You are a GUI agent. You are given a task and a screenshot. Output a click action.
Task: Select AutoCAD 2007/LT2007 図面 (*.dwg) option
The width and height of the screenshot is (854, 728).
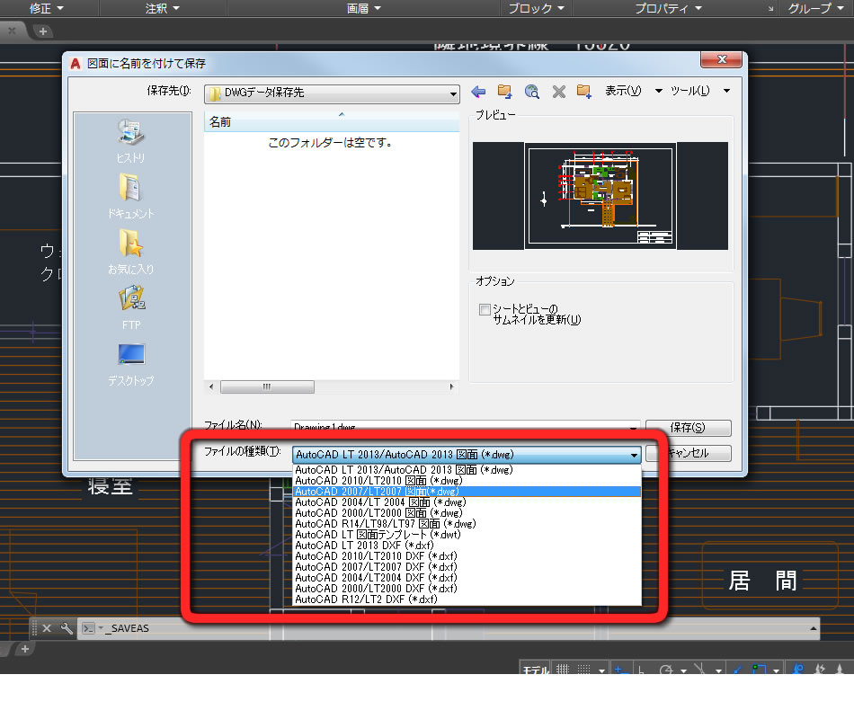point(467,492)
